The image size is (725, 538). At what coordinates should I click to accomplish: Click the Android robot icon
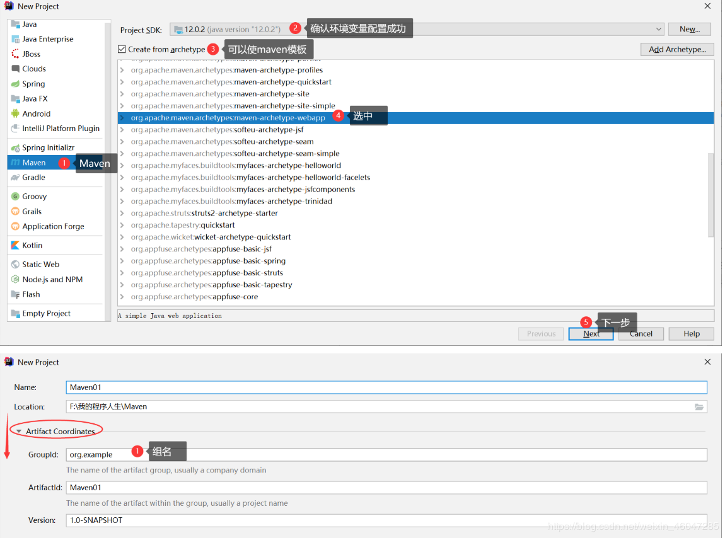(15, 113)
